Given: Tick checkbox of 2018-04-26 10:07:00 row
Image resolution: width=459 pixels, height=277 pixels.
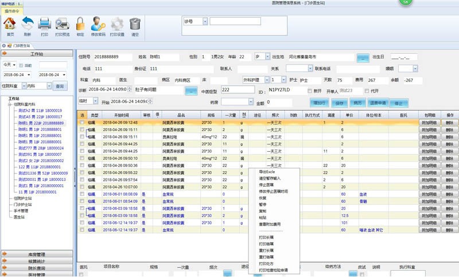Looking at the screenshot, I should [82, 187].
